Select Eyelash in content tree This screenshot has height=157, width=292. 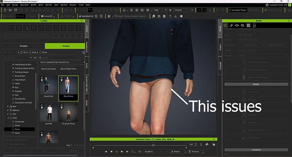click(18, 91)
